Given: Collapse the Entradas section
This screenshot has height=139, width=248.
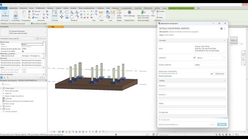Looking at the screenshot, I should [225, 41].
